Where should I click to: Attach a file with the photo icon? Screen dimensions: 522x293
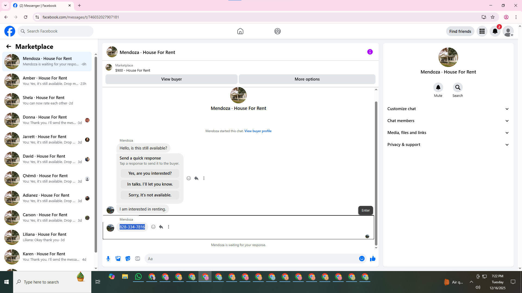point(118,259)
